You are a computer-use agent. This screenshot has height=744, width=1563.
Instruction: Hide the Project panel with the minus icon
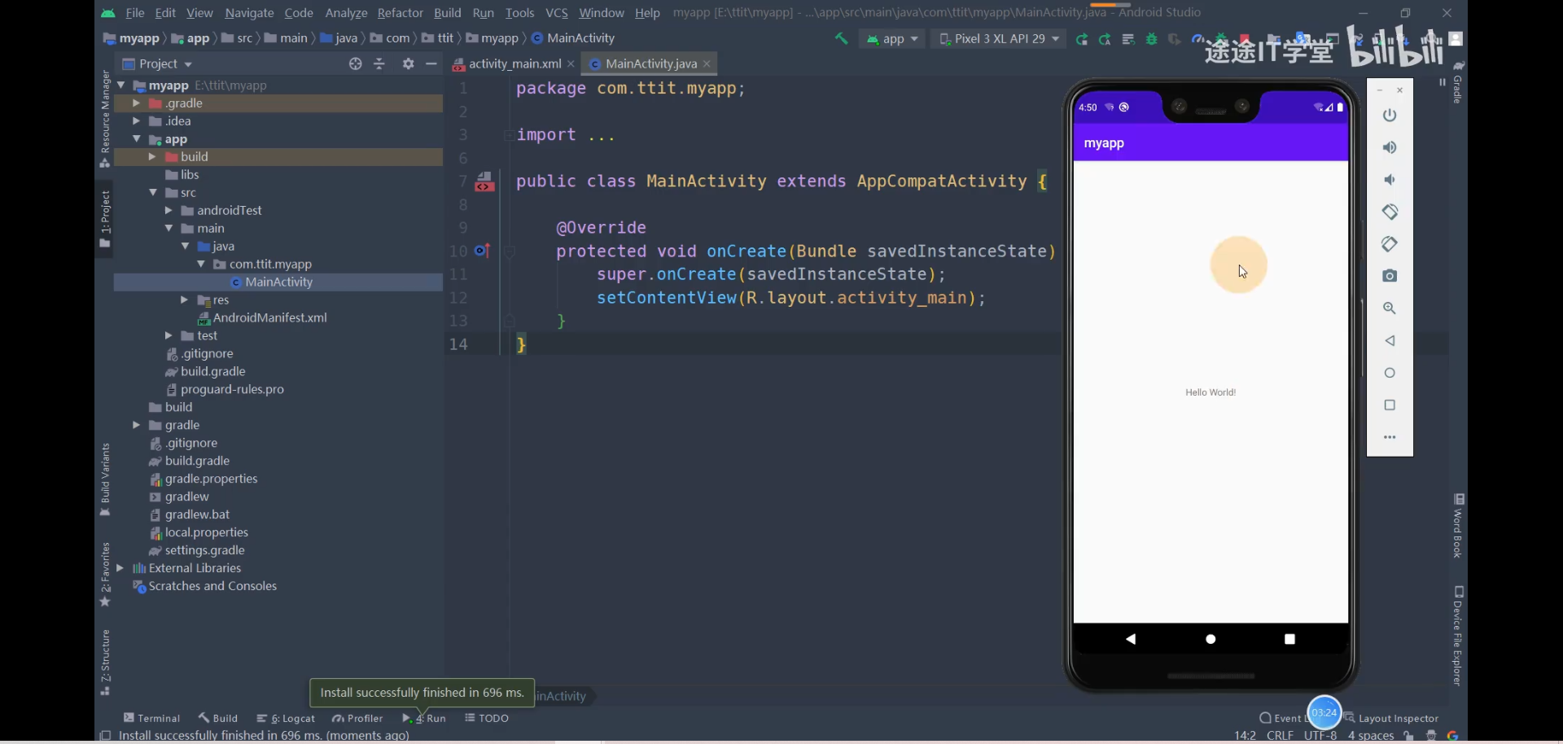point(431,63)
